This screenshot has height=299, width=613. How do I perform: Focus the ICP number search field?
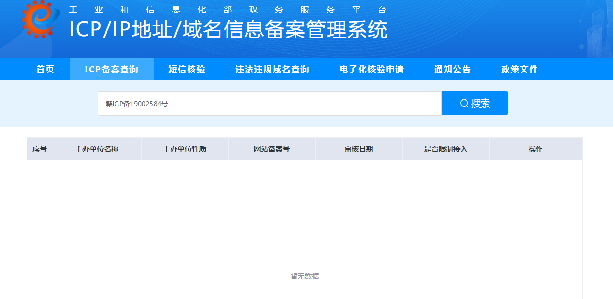269,104
